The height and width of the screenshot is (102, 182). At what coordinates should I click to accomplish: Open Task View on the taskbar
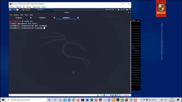(x=55, y=100)
